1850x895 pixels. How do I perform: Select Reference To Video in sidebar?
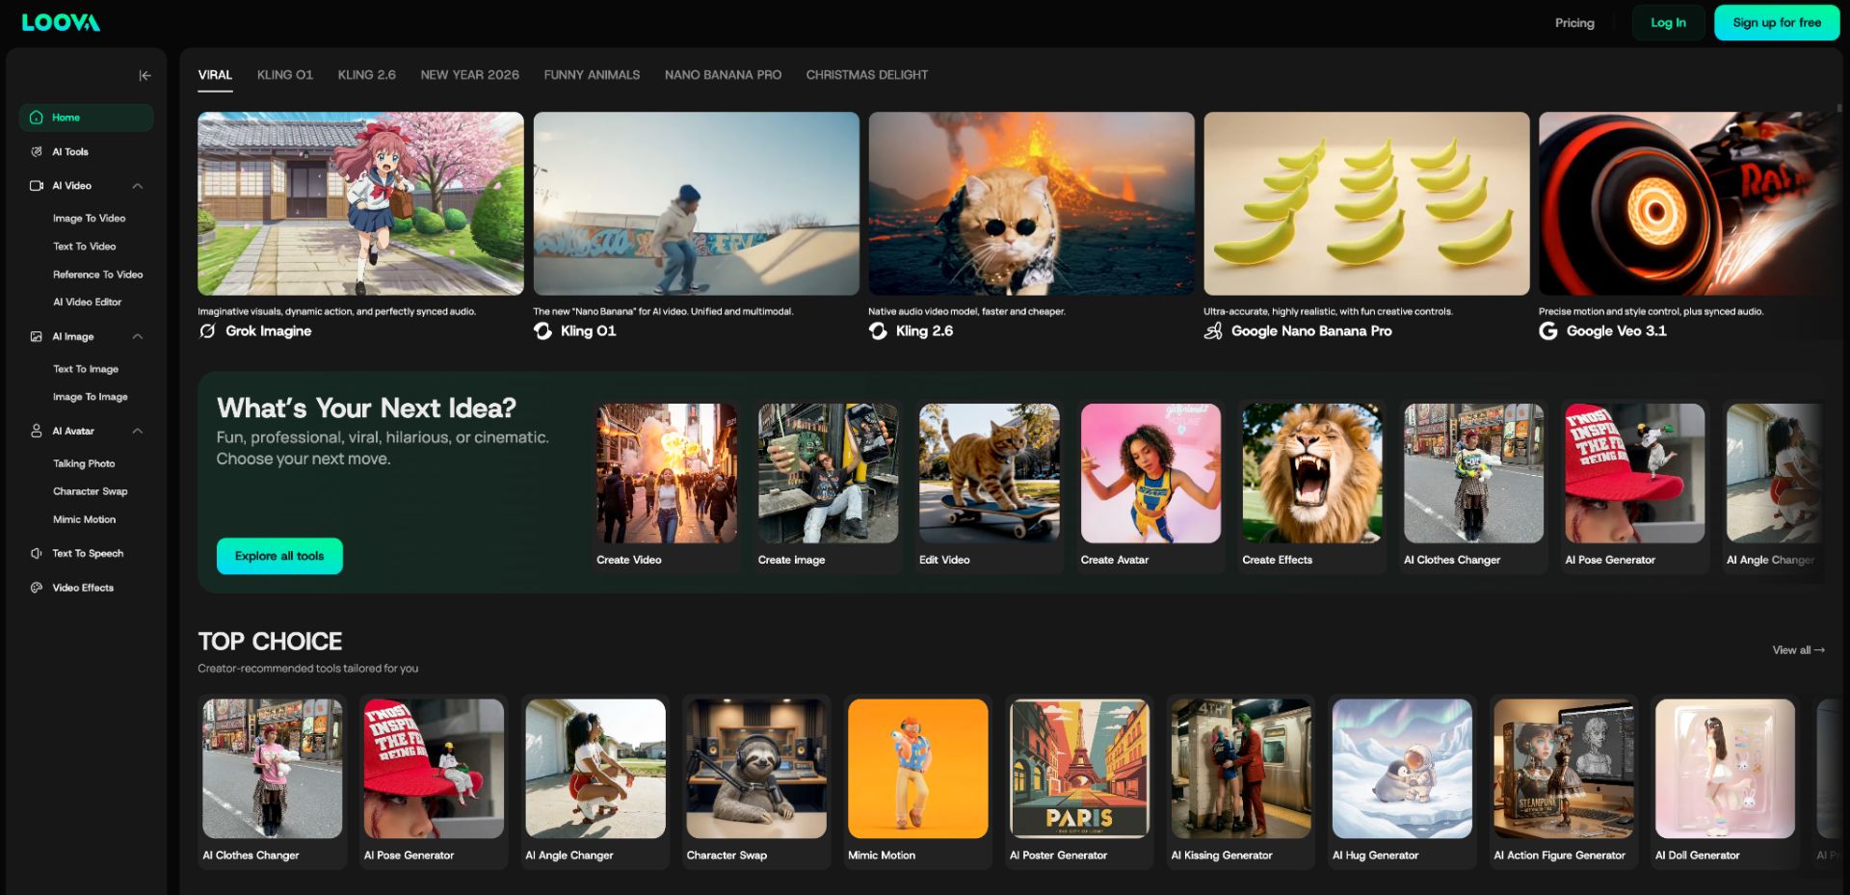[x=97, y=275]
